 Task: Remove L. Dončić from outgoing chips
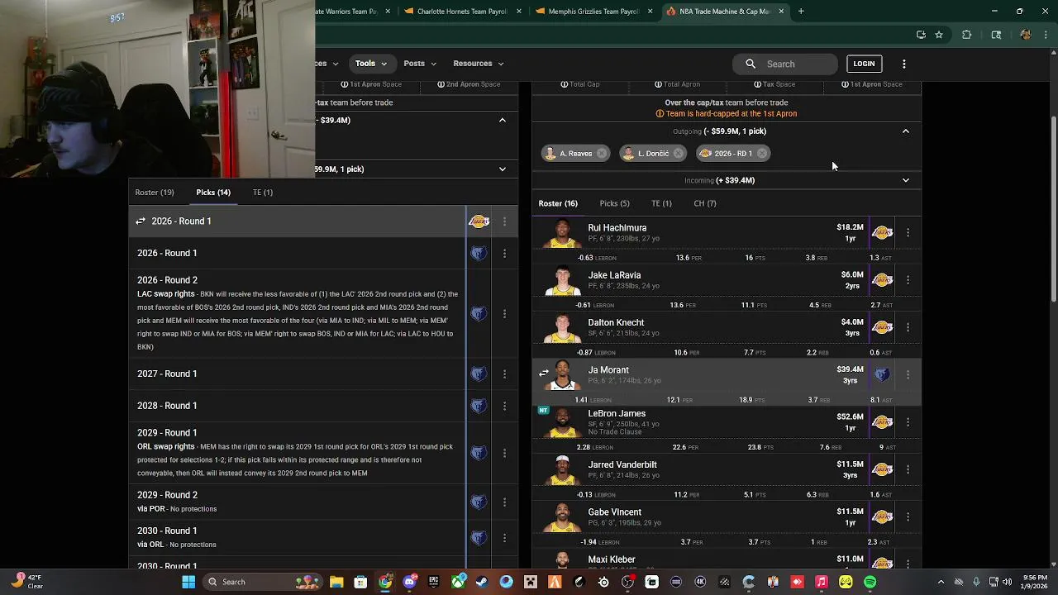tap(678, 154)
